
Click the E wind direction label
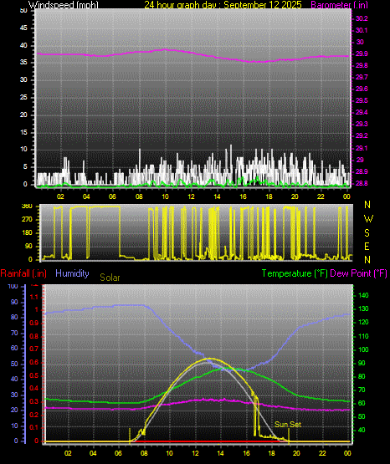[367, 246]
